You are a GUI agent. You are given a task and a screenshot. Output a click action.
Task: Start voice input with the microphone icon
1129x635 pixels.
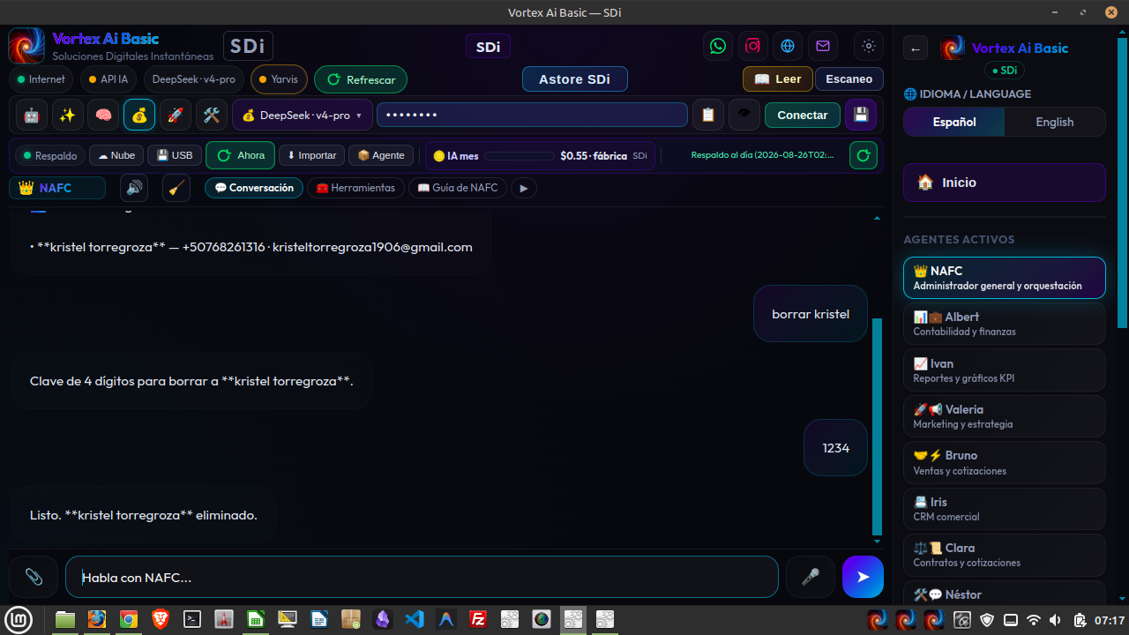click(810, 577)
